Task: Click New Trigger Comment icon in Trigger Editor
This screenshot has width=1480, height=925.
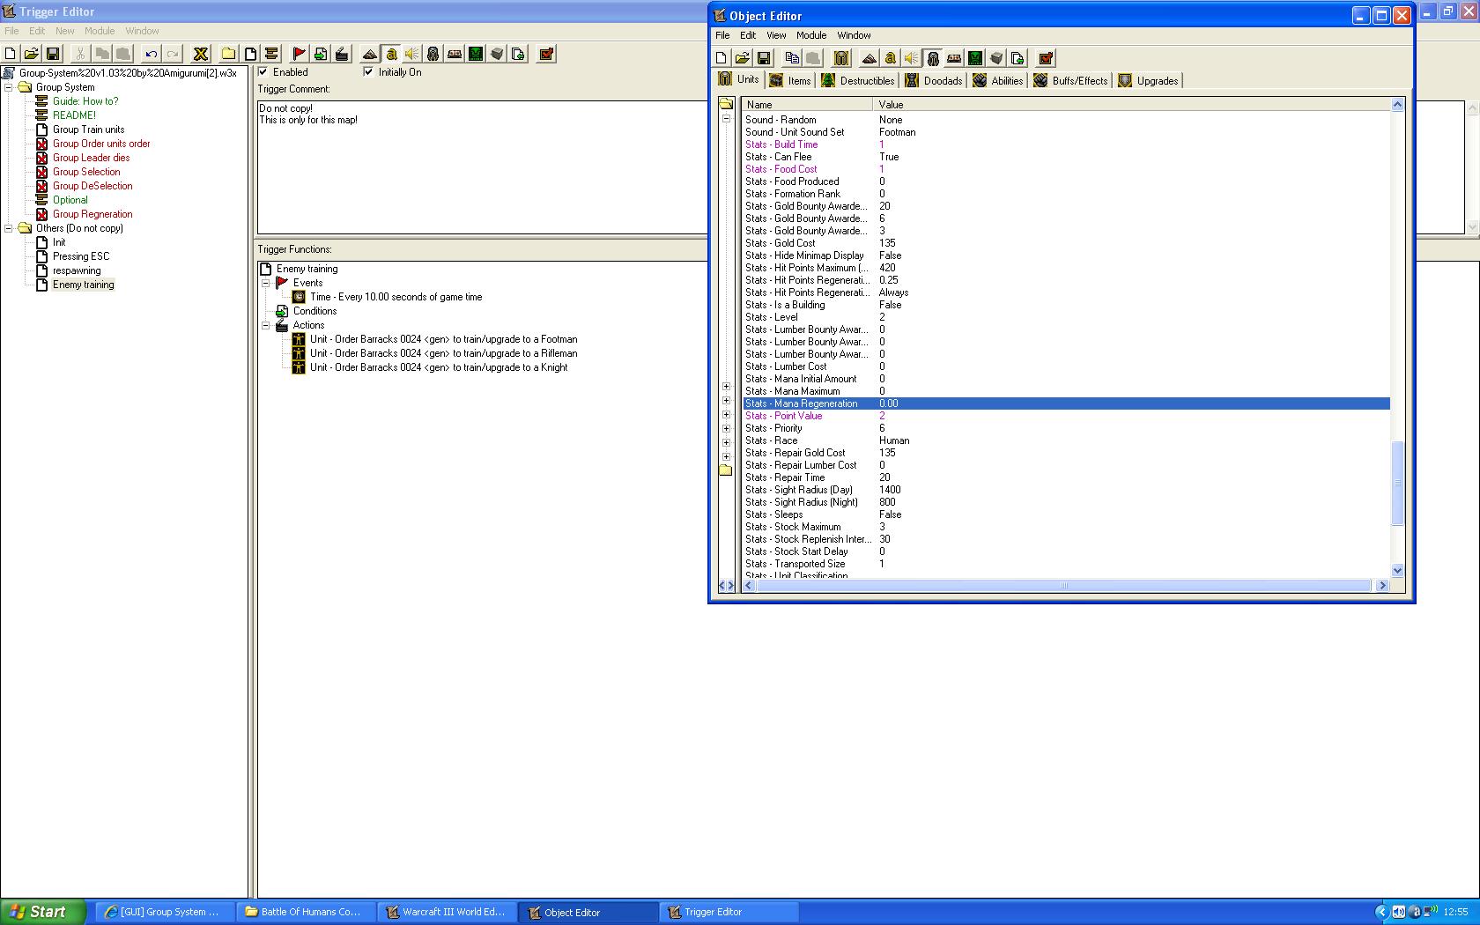Action: (x=271, y=54)
